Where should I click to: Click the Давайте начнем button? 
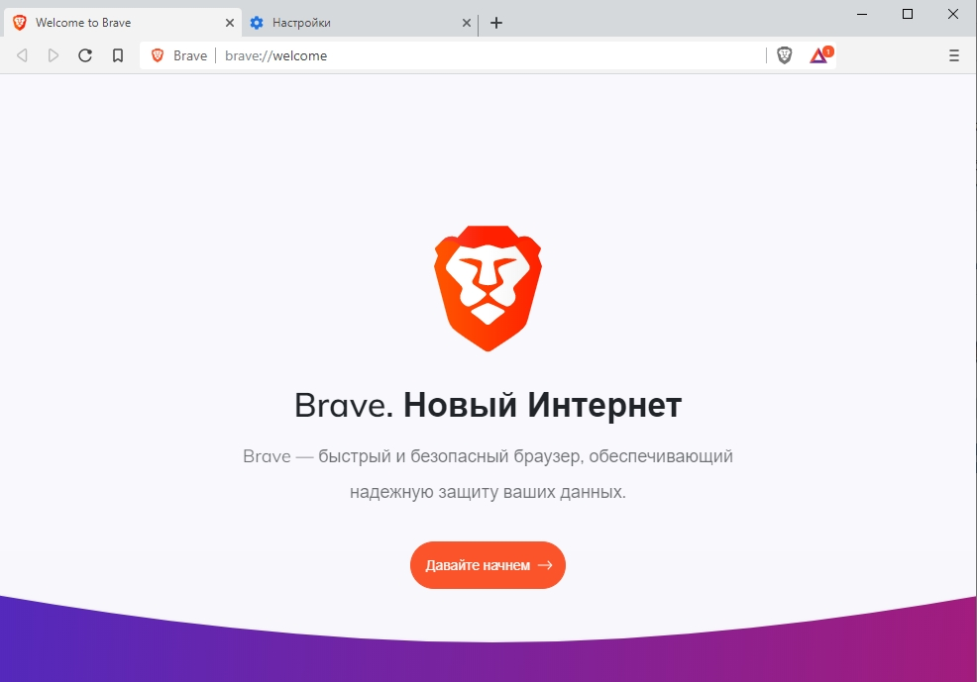pyautogui.click(x=488, y=565)
